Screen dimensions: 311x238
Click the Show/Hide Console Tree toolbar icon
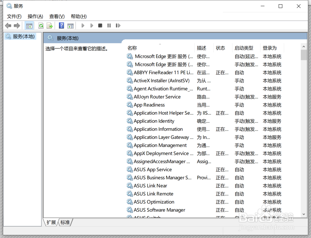click(29, 25)
